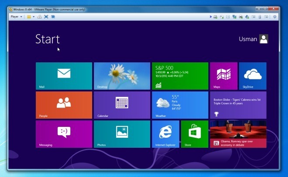The width and height of the screenshot is (288, 177).
Task: Pause the virtual machine with yellow button
Action: pyautogui.click(x=29, y=17)
